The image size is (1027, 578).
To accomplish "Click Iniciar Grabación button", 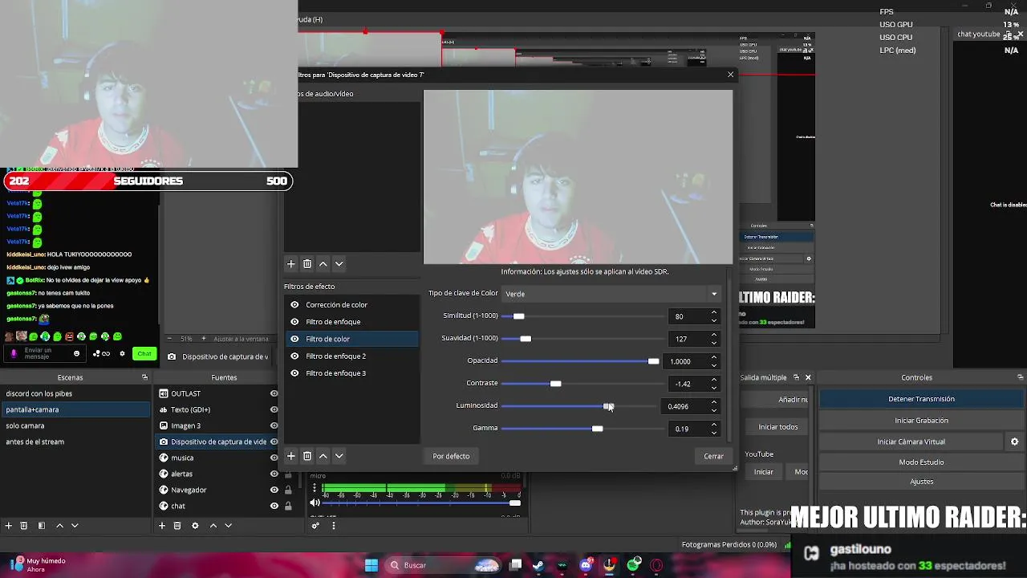I will (921, 421).
